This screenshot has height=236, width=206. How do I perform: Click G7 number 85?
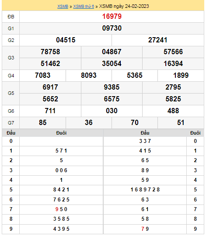pos(42,122)
